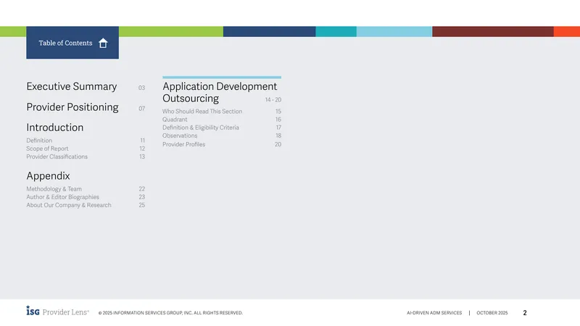Screen dimensions: 580x326
Task: Click page number 16 next to Quadrant
Action: 278,120
